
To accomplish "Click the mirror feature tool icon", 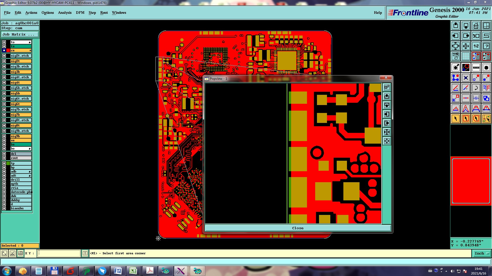I will tap(486, 88).
